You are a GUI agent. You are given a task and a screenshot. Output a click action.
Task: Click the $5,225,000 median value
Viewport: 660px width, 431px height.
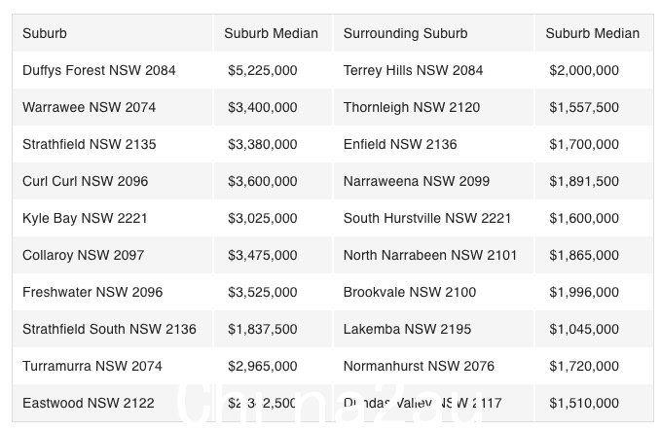[x=263, y=70]
